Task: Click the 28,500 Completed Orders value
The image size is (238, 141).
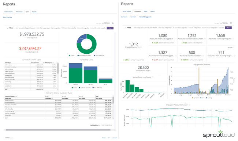Action: pos(143,68)
